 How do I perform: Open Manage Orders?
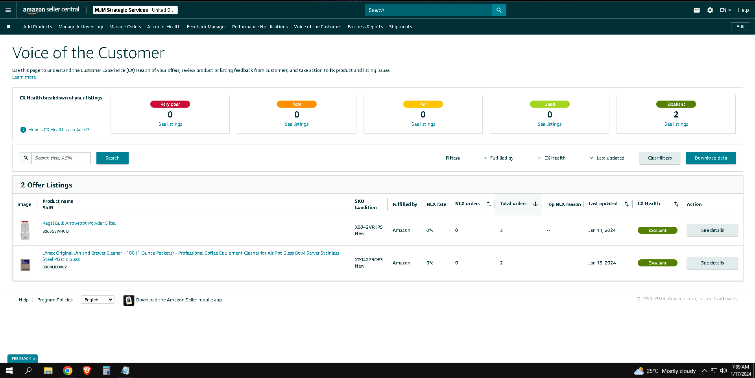point(125,27)
